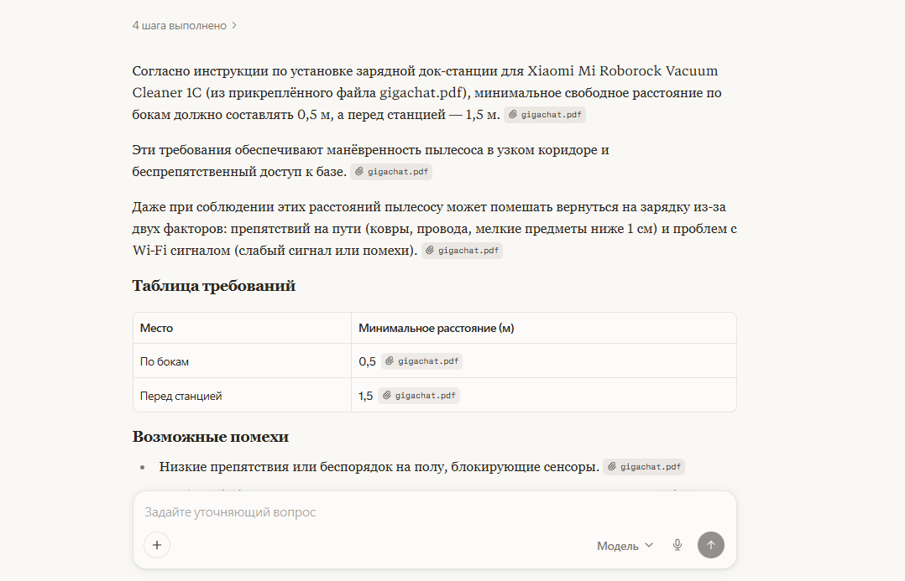Click the microphone icon for voice input

tap(677, 545)
